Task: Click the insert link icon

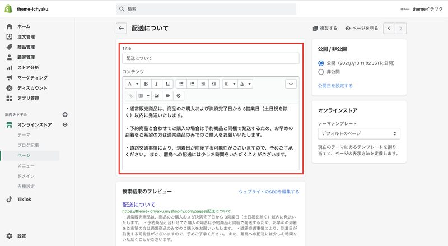Action: (x=130, y=95)
